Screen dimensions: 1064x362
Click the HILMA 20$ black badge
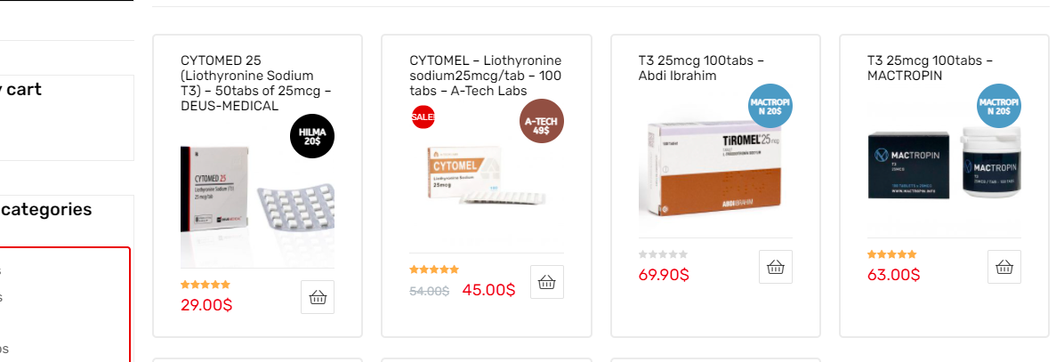point(312,137)
